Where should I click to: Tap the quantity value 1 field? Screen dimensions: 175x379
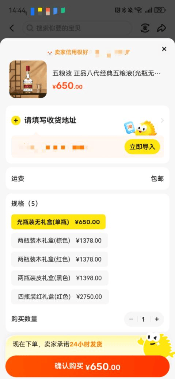point(144,319)
